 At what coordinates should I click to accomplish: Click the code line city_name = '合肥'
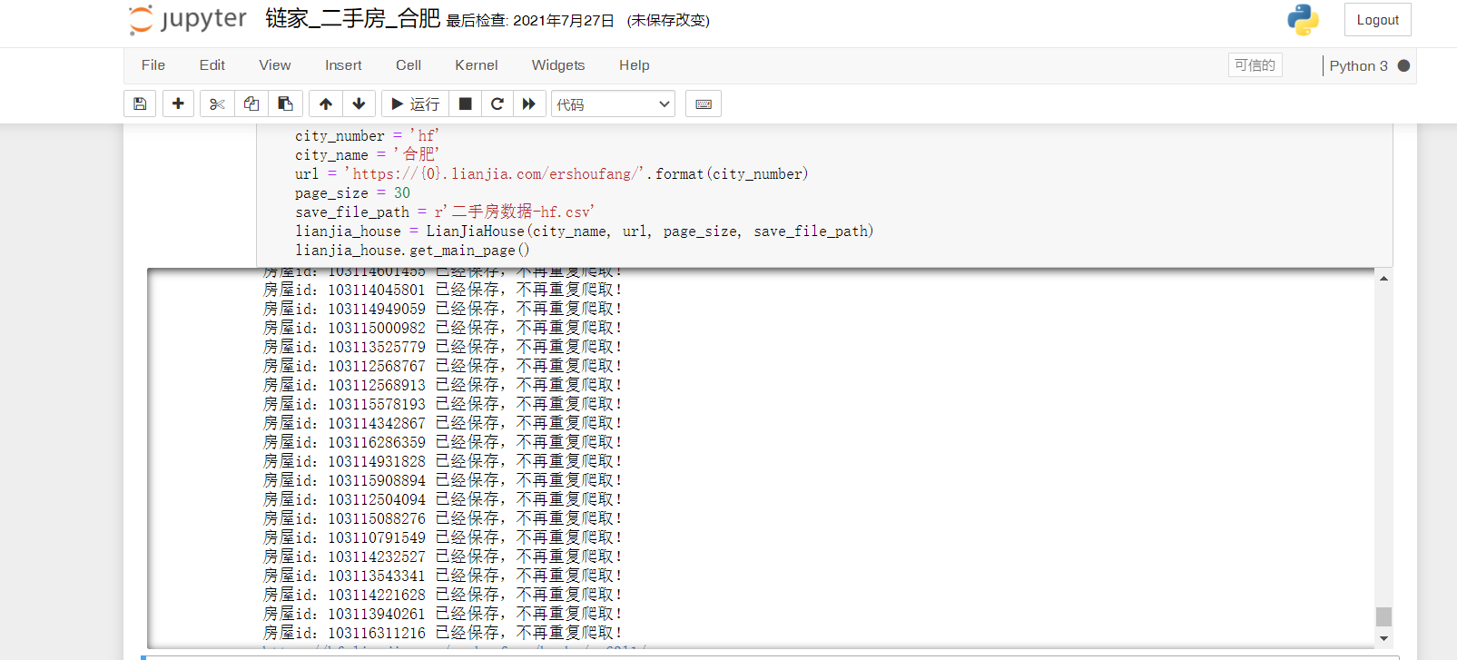367,154
